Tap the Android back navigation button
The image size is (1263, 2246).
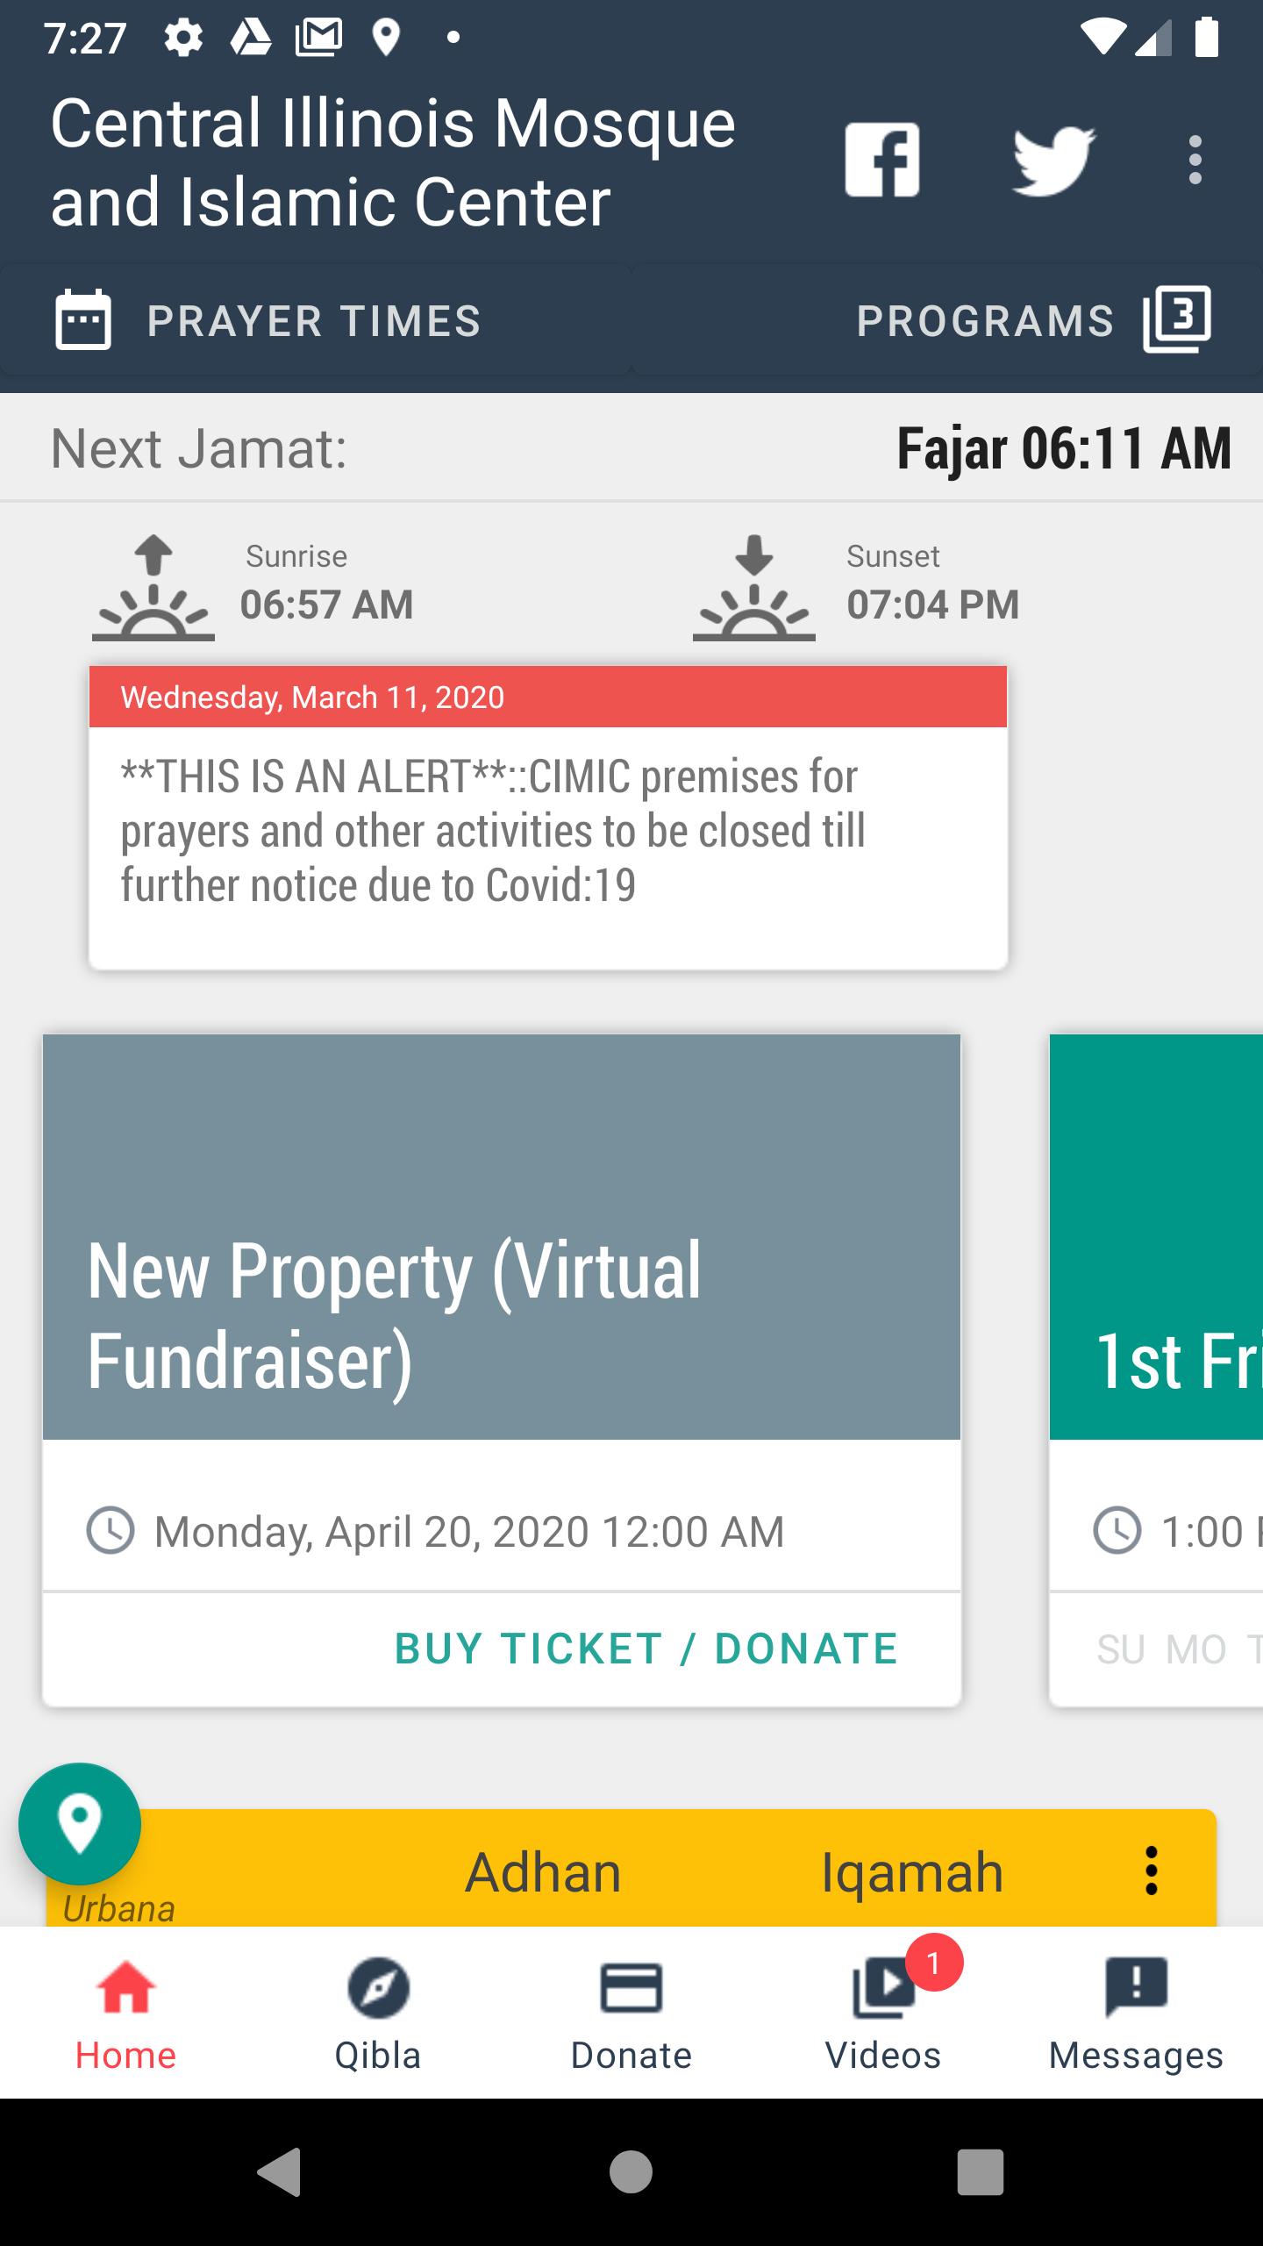pyautogui.click(x=280, y=2171)
